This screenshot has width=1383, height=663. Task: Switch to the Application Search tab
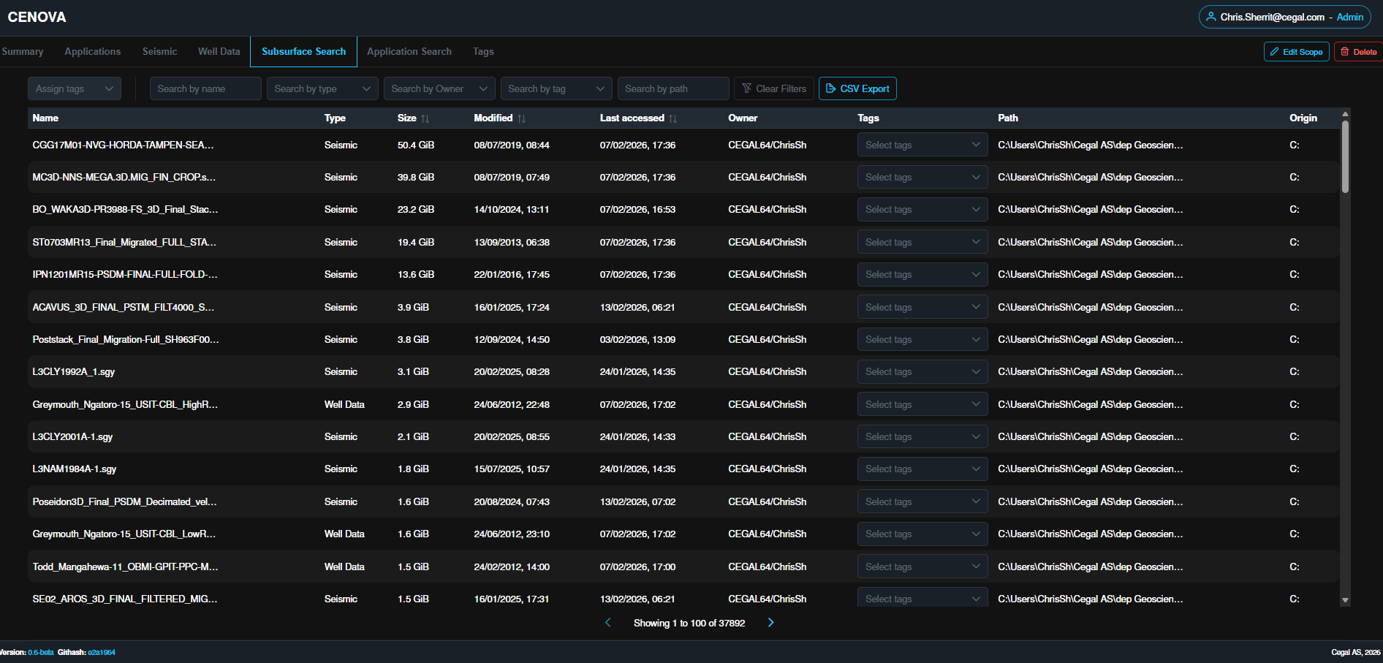(x=409, y=52)
